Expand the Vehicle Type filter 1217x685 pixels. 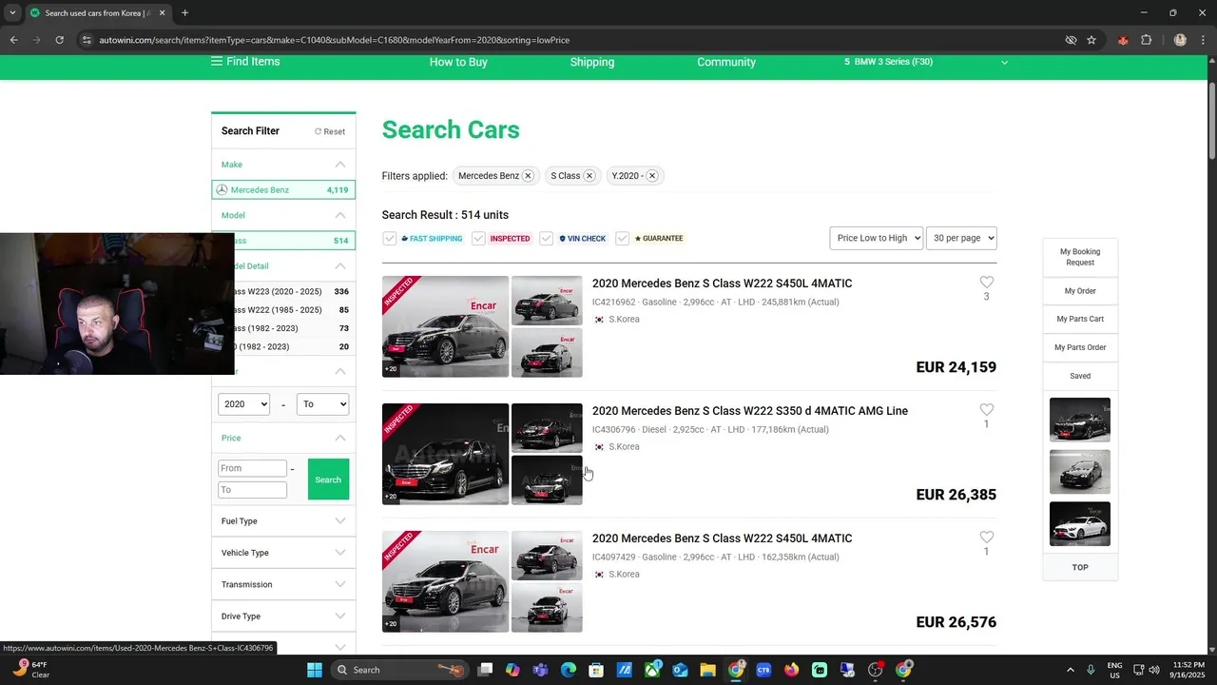(x=283, y=553)
